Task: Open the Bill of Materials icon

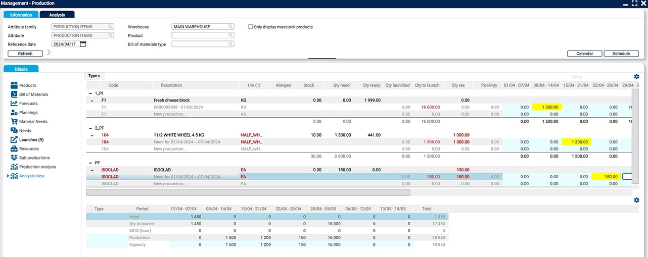Action: (14, 94)
